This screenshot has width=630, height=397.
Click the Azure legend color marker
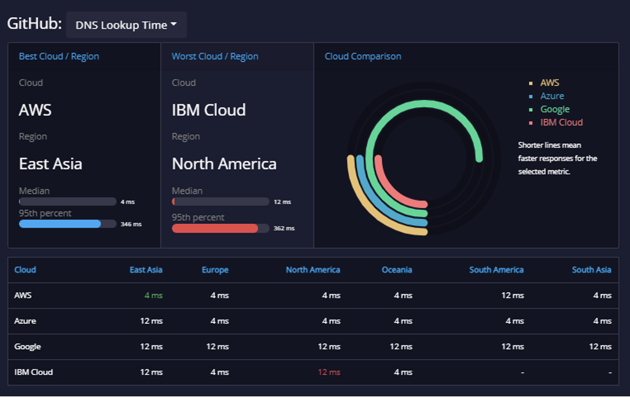531,97
